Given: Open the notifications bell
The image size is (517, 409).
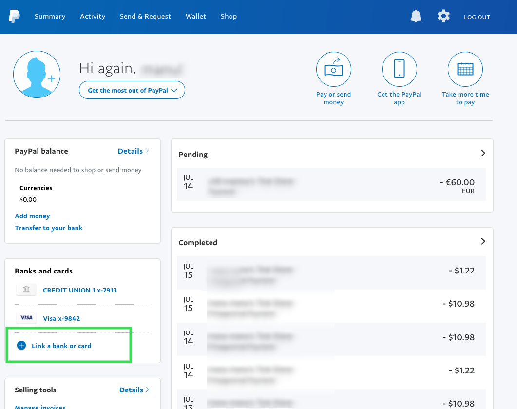Looking at the screenshot, I should point(416,16).
